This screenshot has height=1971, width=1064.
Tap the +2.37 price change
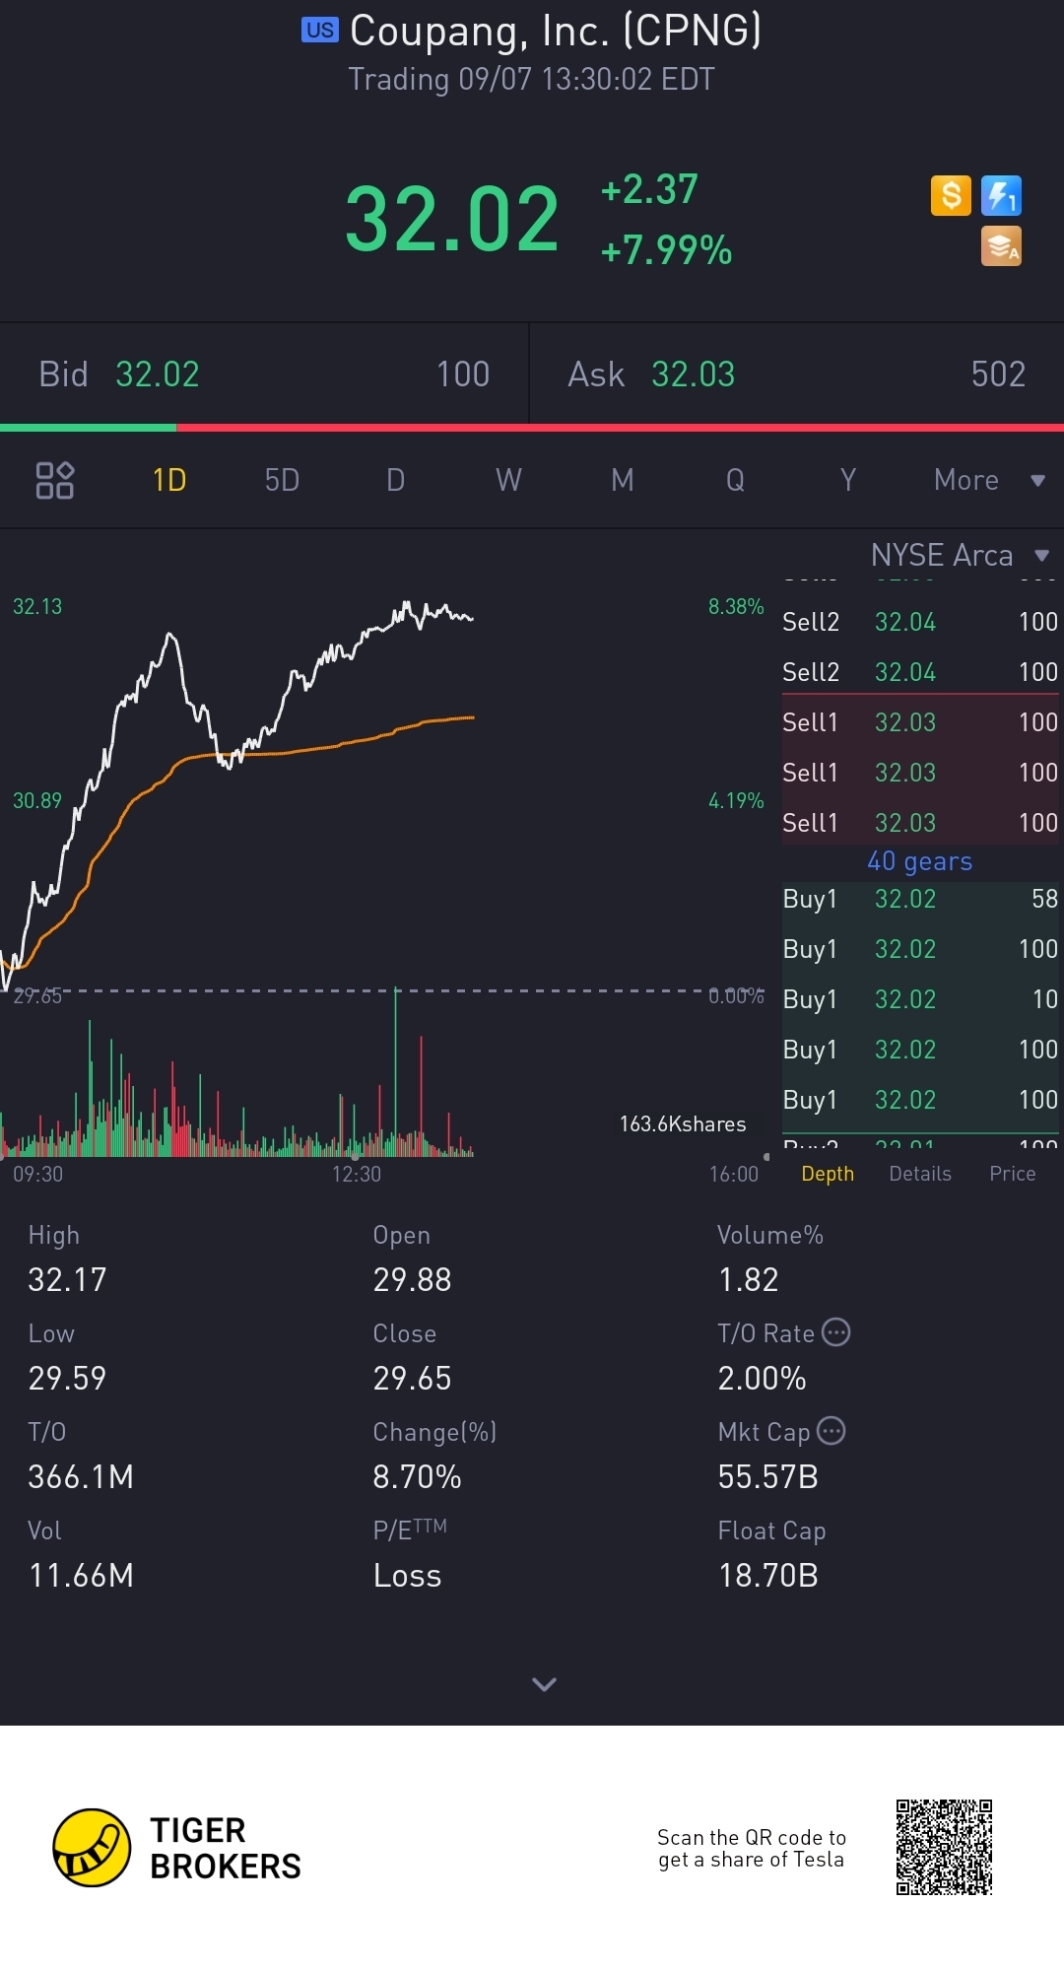650,189
